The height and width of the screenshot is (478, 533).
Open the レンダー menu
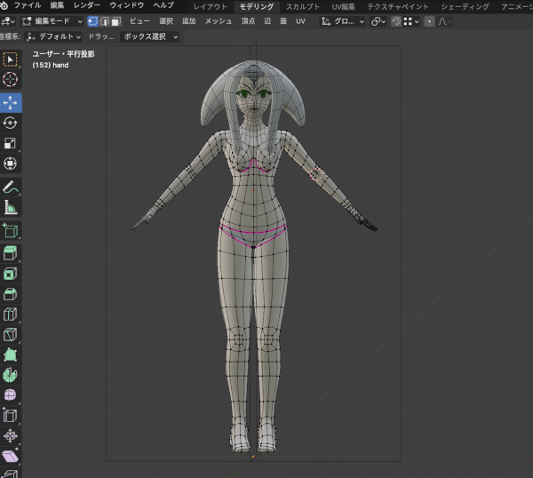coord(87,5)
